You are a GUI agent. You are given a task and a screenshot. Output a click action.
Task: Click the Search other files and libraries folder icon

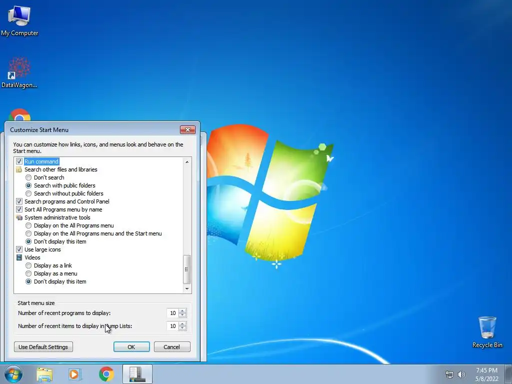tap(19, 169)
